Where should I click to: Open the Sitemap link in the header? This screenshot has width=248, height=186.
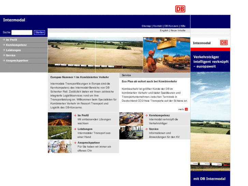click(x=146, y=26)
